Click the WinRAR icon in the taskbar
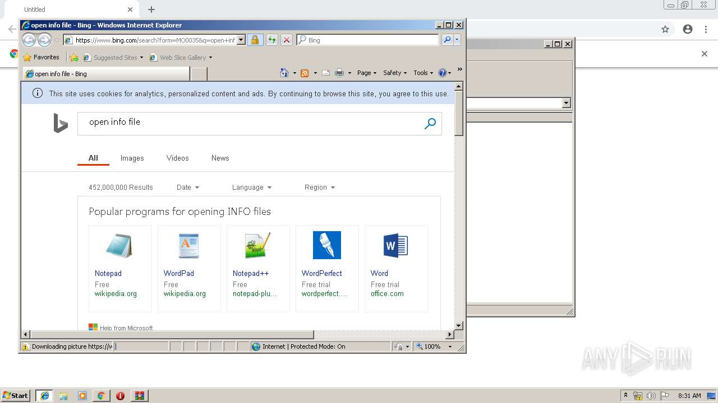This screenshot has height=403, width=718. pos(139,396)
